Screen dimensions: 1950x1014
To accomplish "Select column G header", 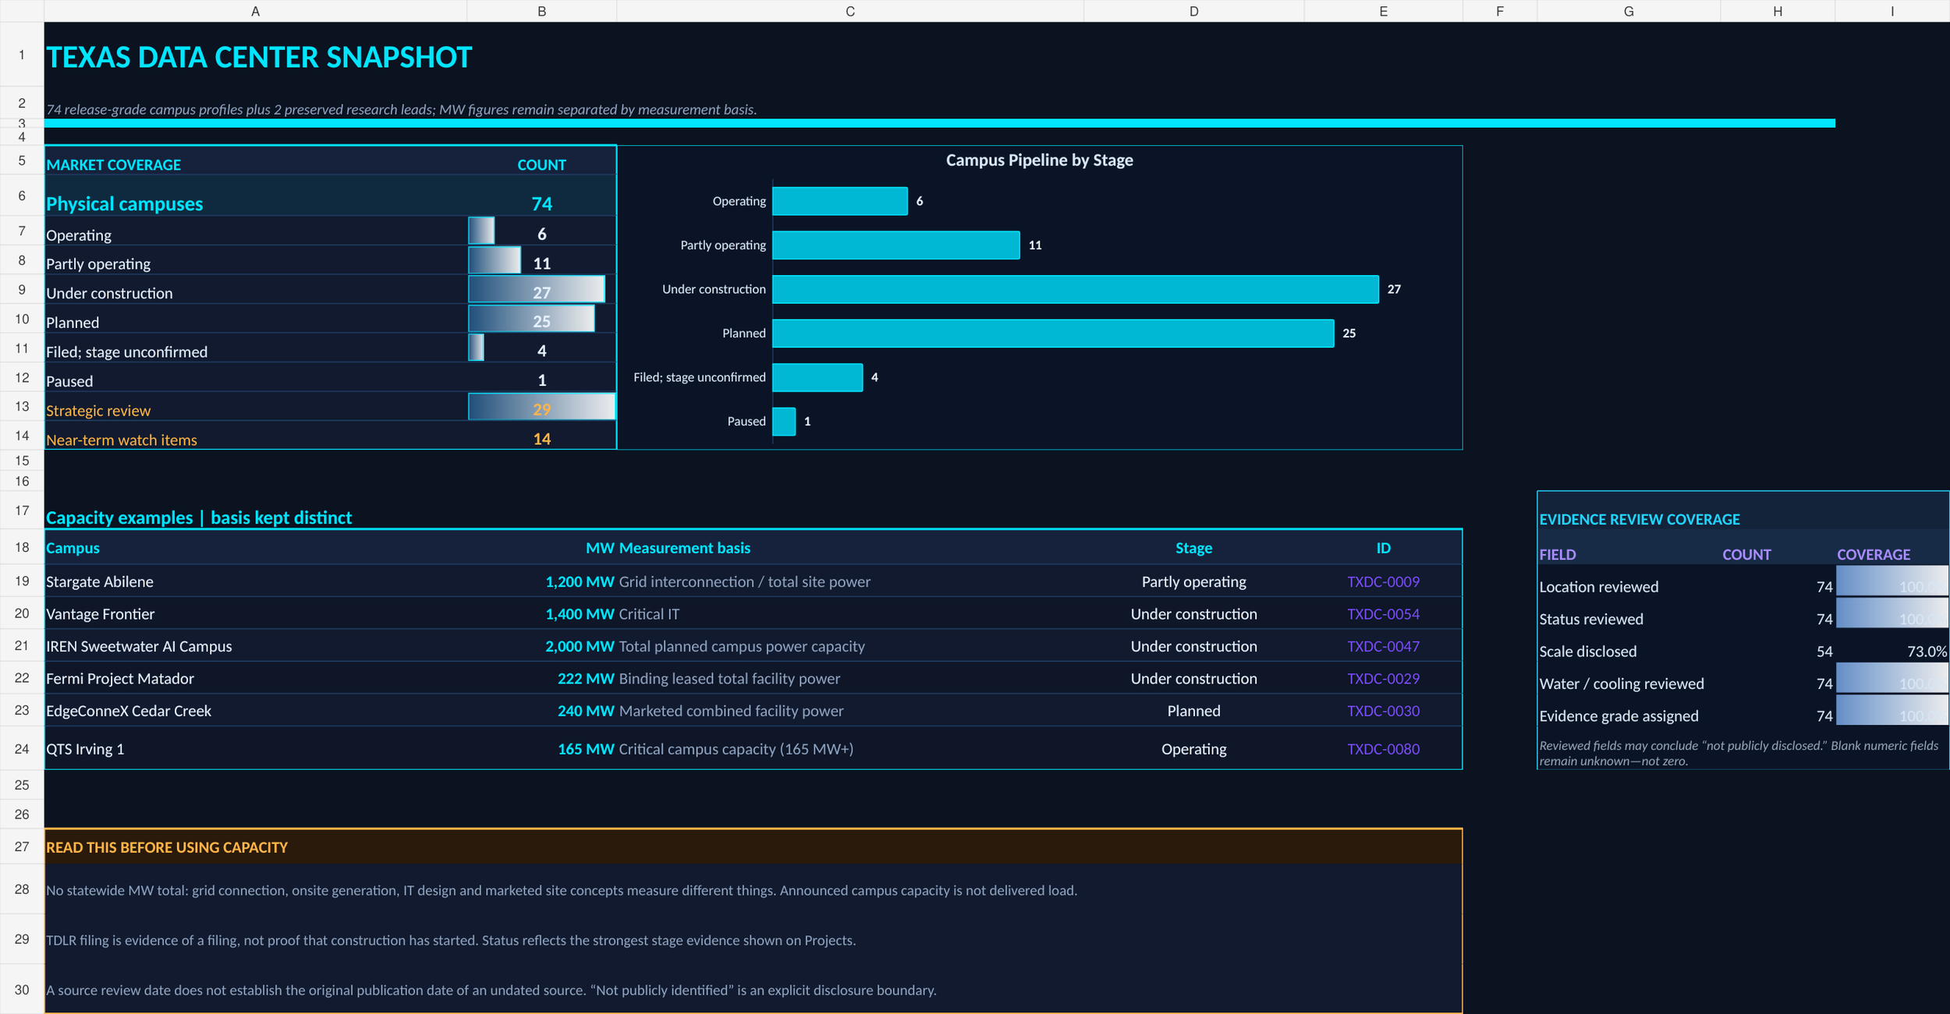I will click(1629, 11).
